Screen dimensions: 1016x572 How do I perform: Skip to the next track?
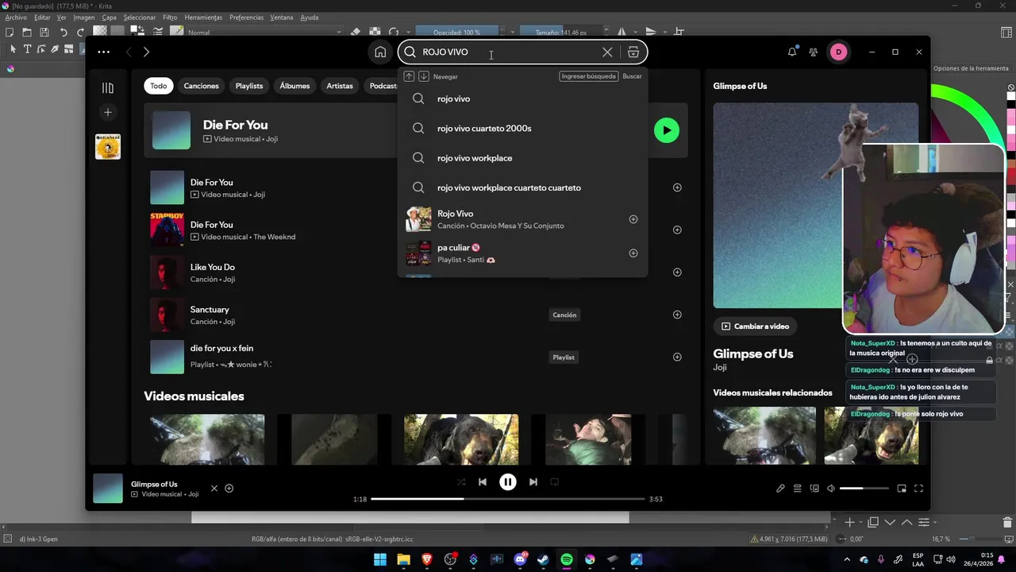[533, 481]
